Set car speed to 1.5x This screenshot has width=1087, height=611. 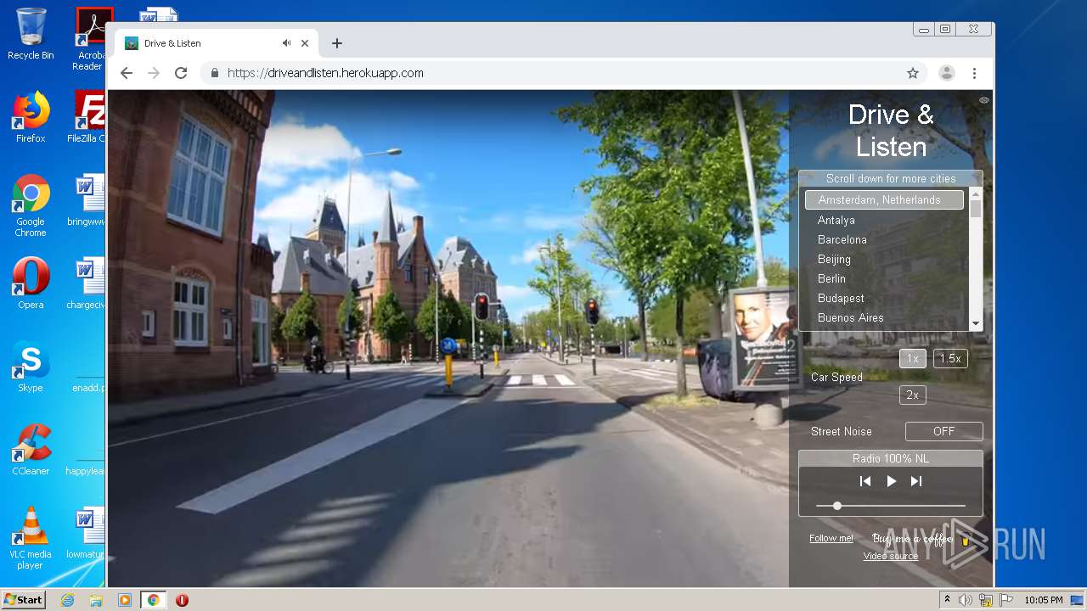pos(950,358)
